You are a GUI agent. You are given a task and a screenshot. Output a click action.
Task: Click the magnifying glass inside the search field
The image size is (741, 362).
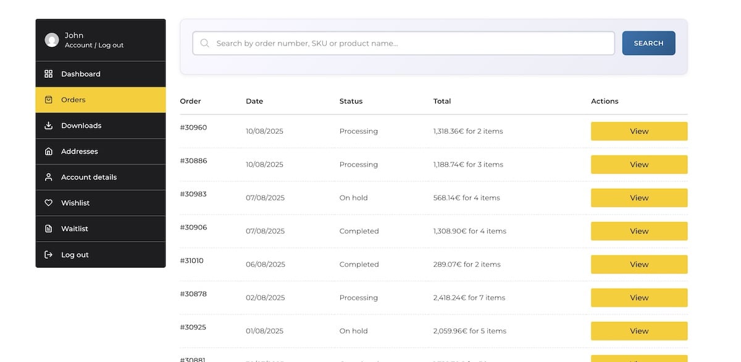(x=204, y=43)
